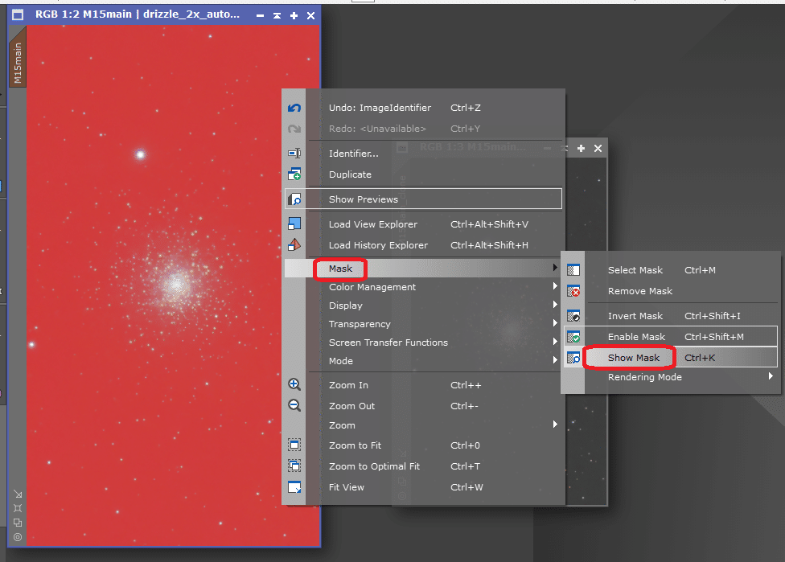The height and width of the screenshot is (562, 785).
Task: Toggle the Show Mask option
Action: [x=671, y=358]
